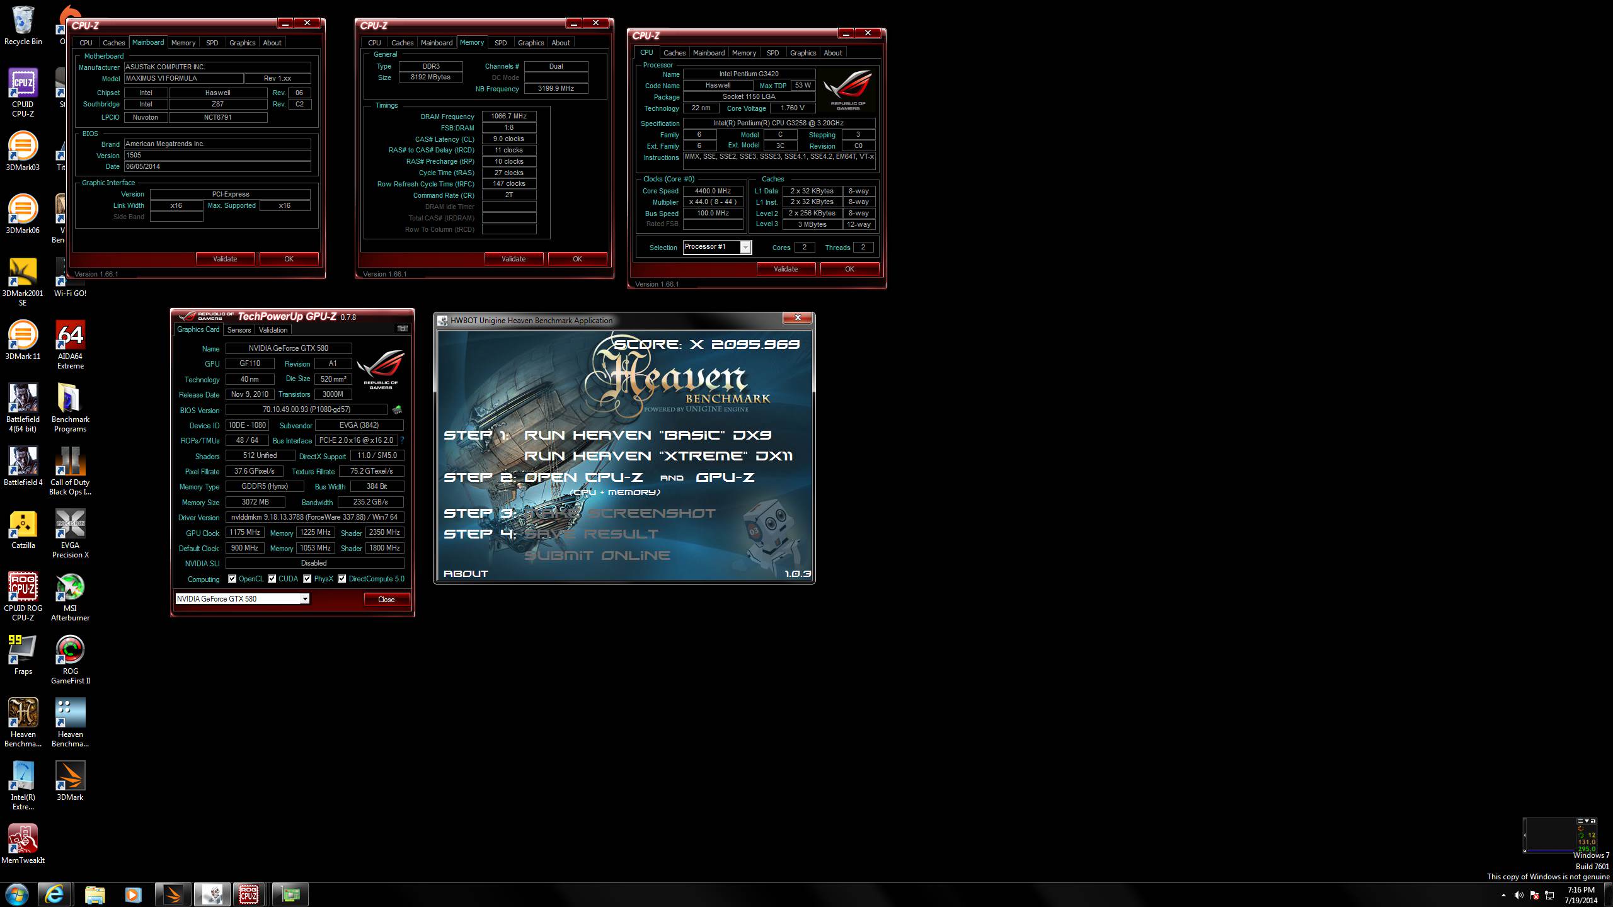Click Save Result in the Heaven app
Image resolution: width=1613 pixels, height=907 pixels.
[591, 534]
